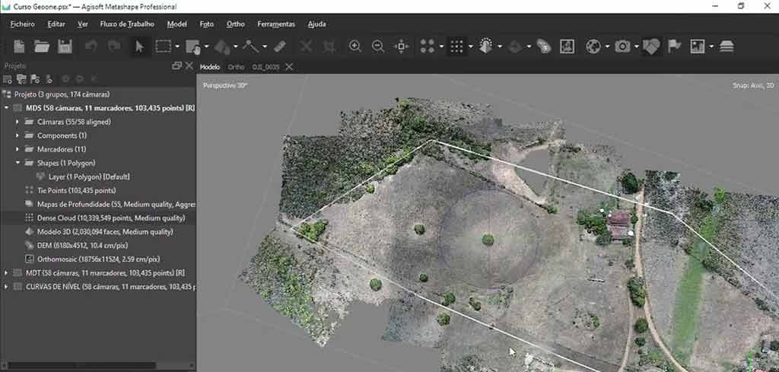The width and height of the screenshot is (779, 372).
Task: Expand the Câmaras folder in project tree
Action: (x=17, y=122)
